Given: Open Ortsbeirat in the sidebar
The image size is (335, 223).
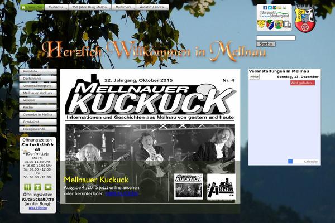Looking at the screenshot, I should click(38, 122).
